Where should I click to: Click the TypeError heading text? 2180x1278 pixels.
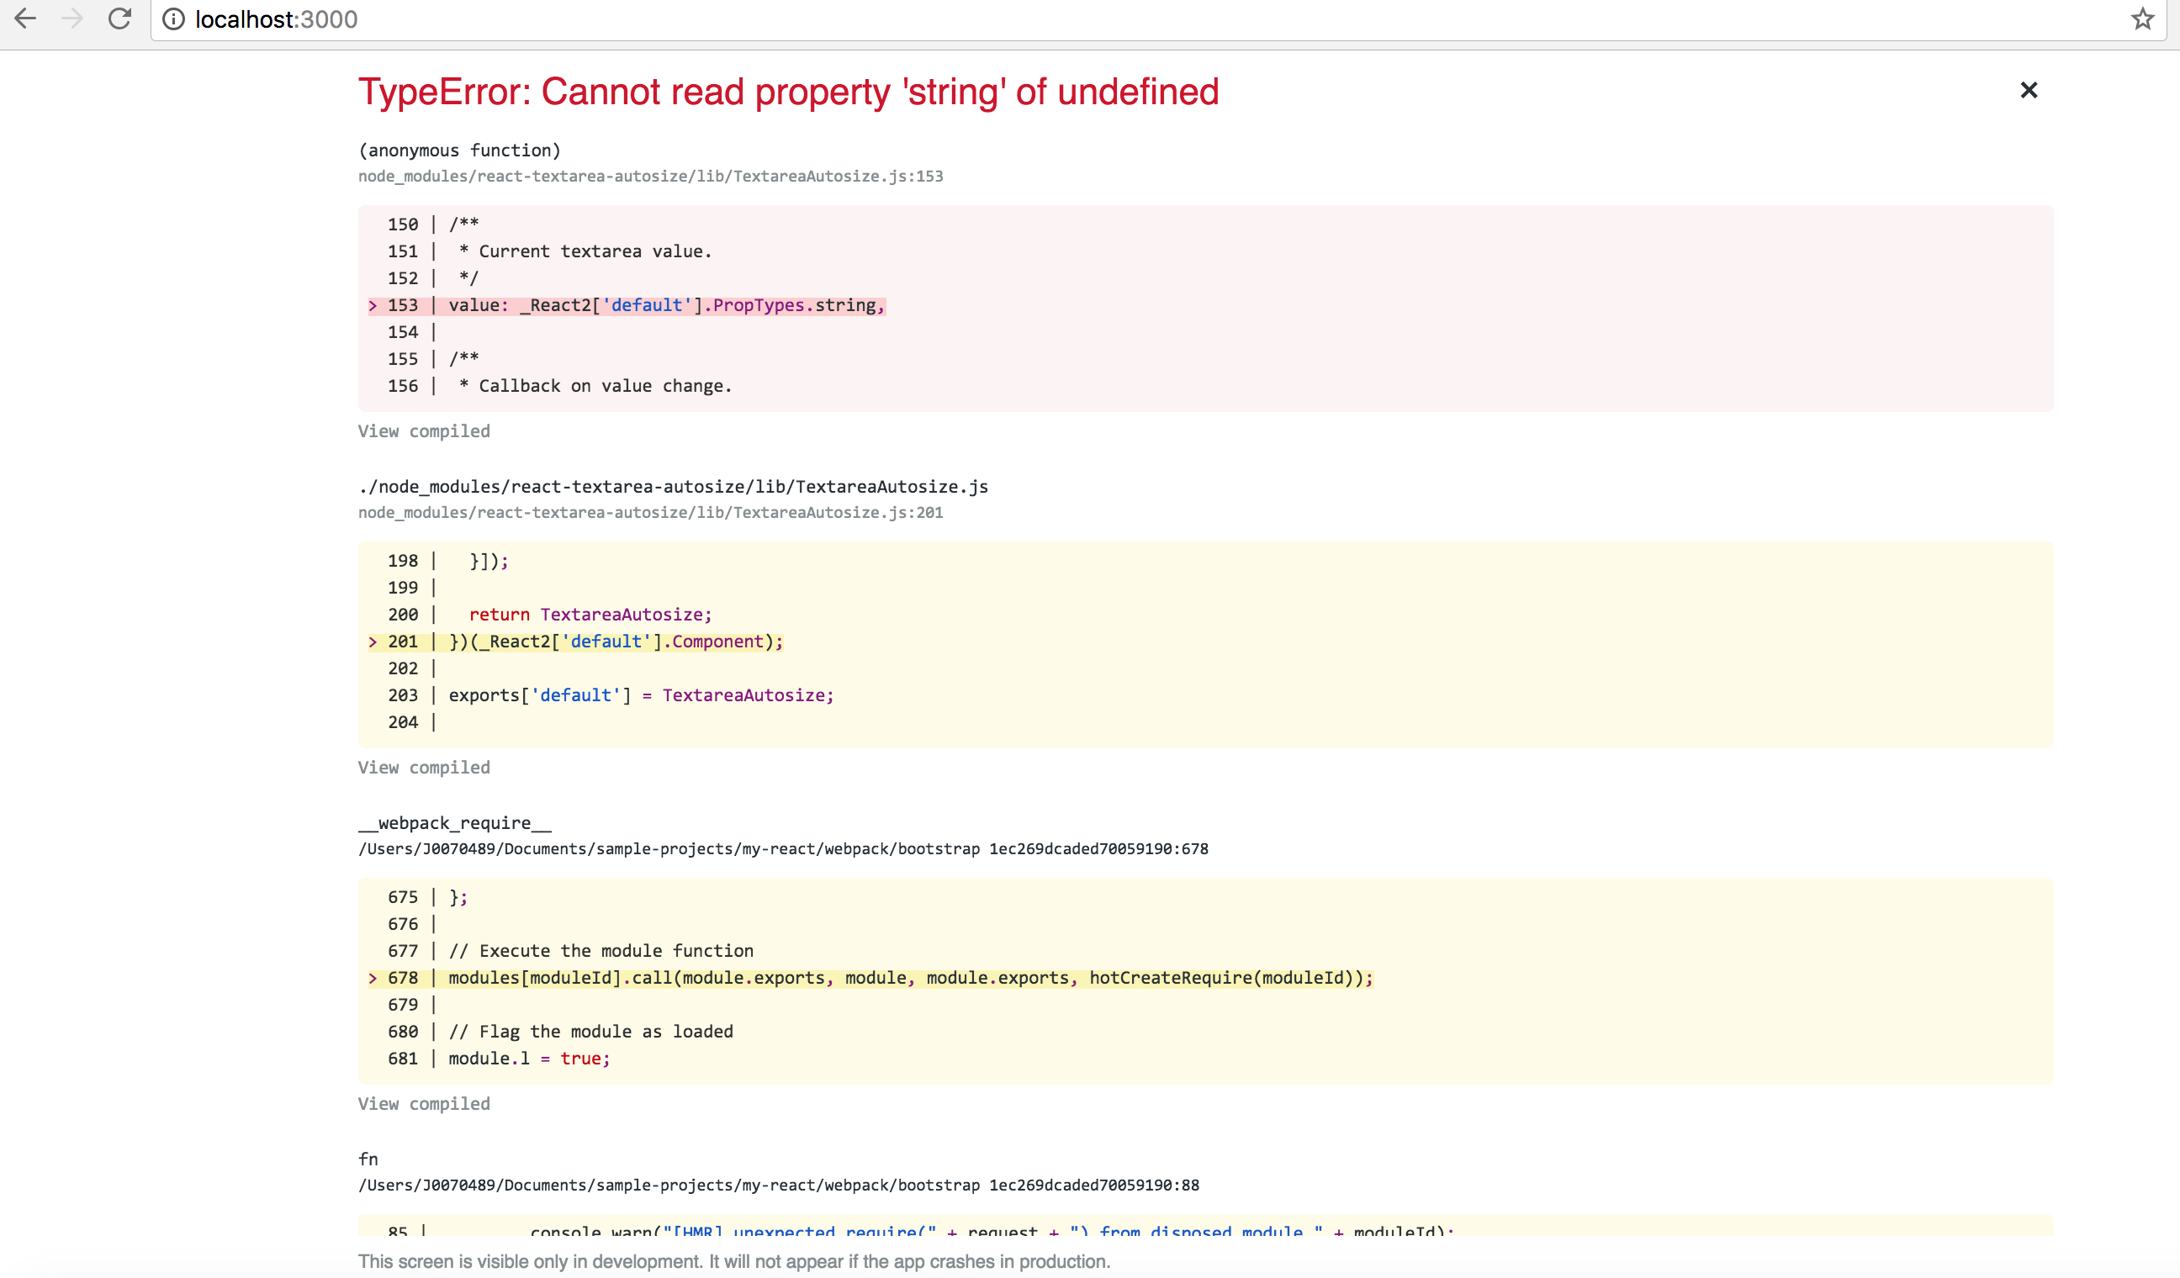click(788, 92)
